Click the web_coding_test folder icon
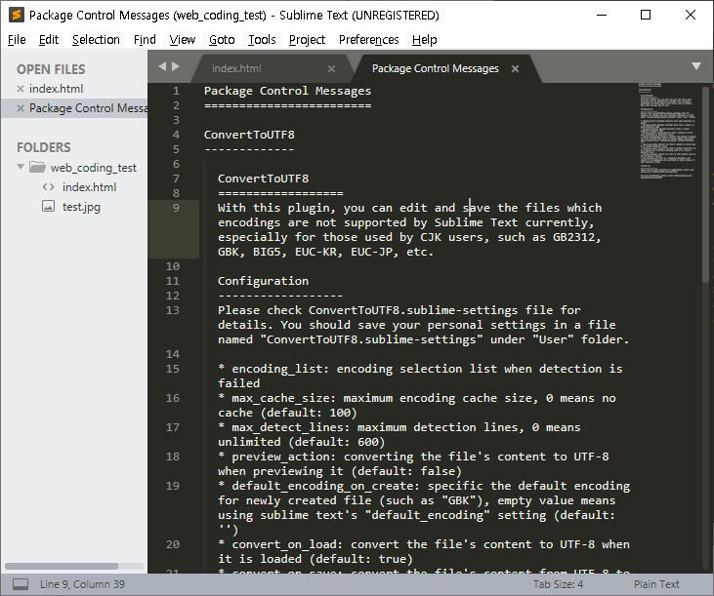 click(37, 168)
